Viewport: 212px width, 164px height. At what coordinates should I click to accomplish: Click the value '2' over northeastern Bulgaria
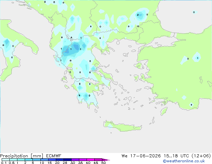[138, 15]
